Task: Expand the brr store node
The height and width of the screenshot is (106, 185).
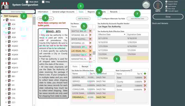Action: 6,81
